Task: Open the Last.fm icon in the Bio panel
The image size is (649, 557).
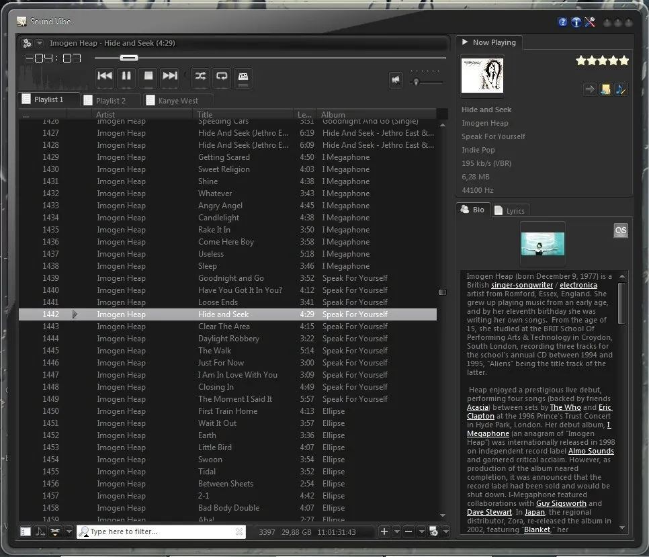Action: 619,230
